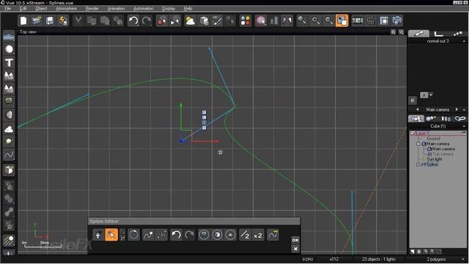Toggle the orange highlighted view layout icon

(x=342, y=21)
